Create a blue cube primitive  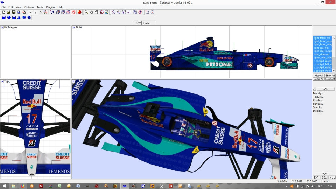(x=4, y=17)
